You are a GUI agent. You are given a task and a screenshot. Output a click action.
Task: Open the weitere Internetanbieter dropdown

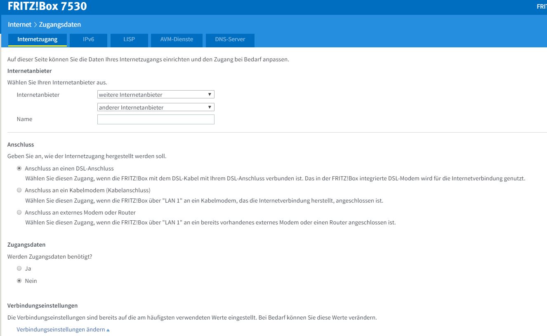pos(156,95)
